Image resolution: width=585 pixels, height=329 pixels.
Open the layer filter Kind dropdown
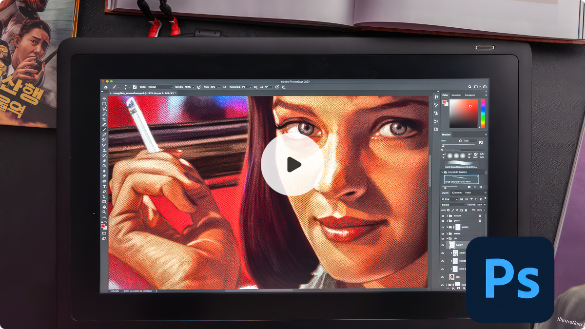pyautogui.click(x=450, y=199)
